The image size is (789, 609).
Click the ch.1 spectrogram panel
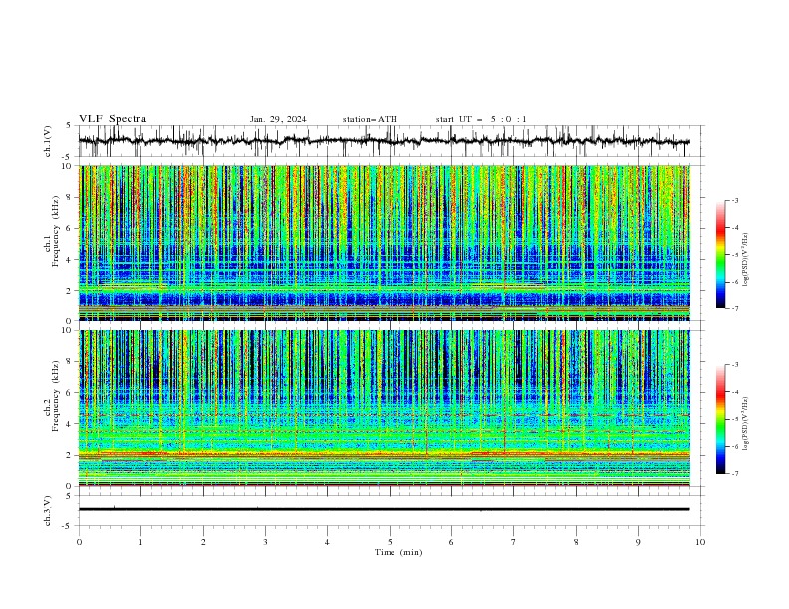(x=384, y=243)
